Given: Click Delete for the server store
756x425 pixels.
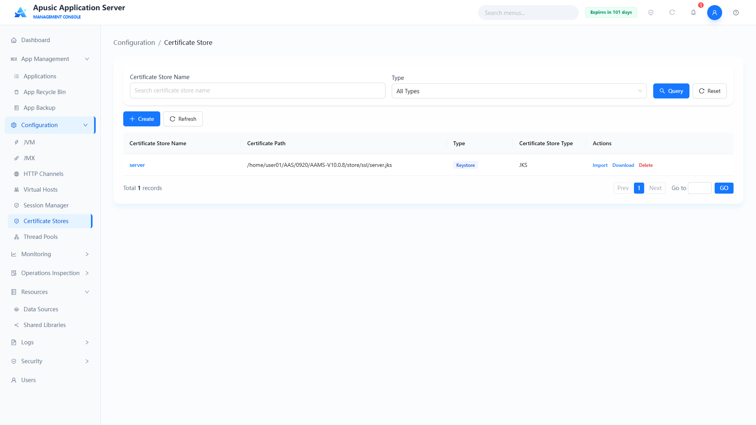Looking at the screenshot, I should click(646, 165).
